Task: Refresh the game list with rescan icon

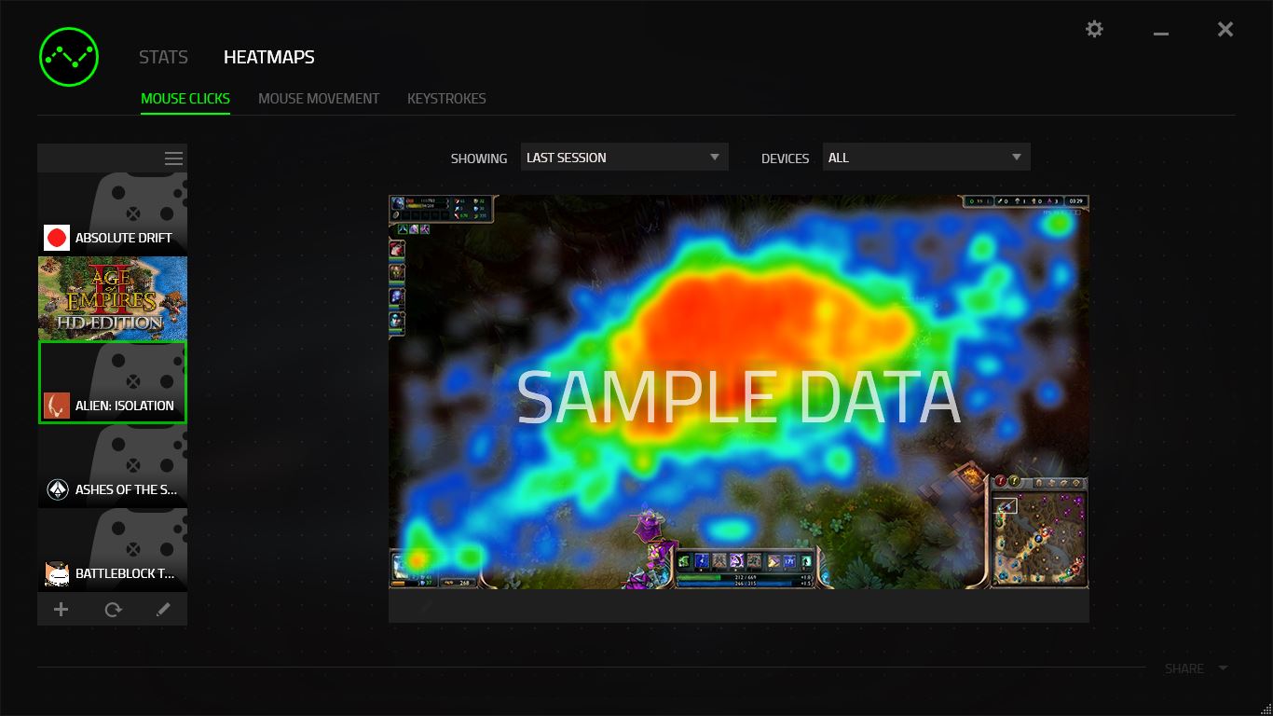Action: click(x=113, y=610)
